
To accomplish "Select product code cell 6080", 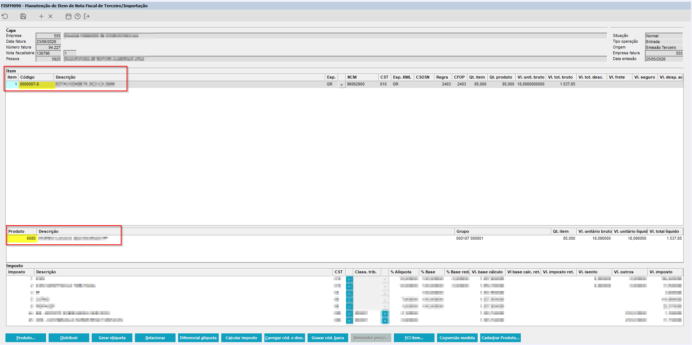I will tap(22, 239).
